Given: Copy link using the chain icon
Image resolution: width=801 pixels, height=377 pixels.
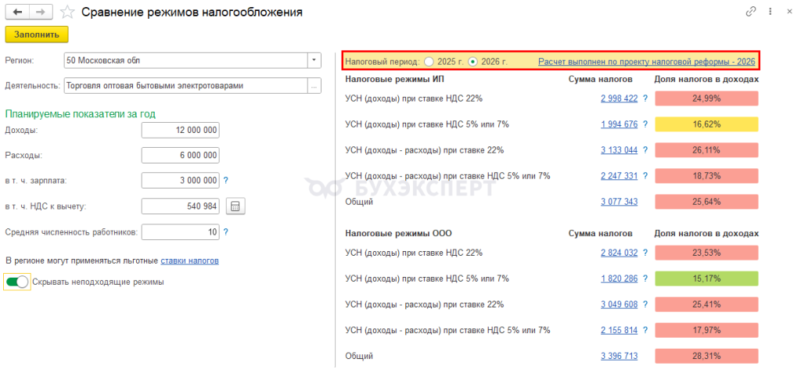Looking at the screenshot, I should coord(752,12).
